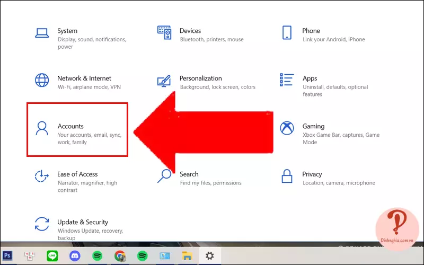The image size is (424, 265).
Task: Open the Ease of Access title
Action: [77, 174]
